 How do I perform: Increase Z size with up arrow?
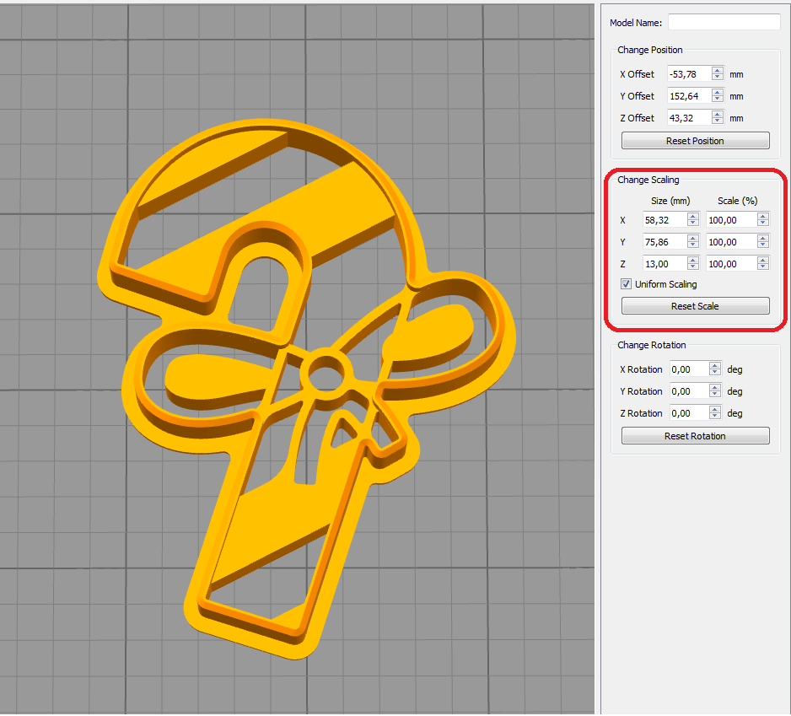pos(693,260)
